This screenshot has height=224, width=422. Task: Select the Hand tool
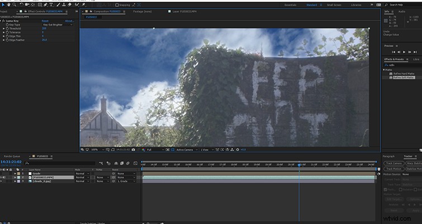(x=9, y=5)
